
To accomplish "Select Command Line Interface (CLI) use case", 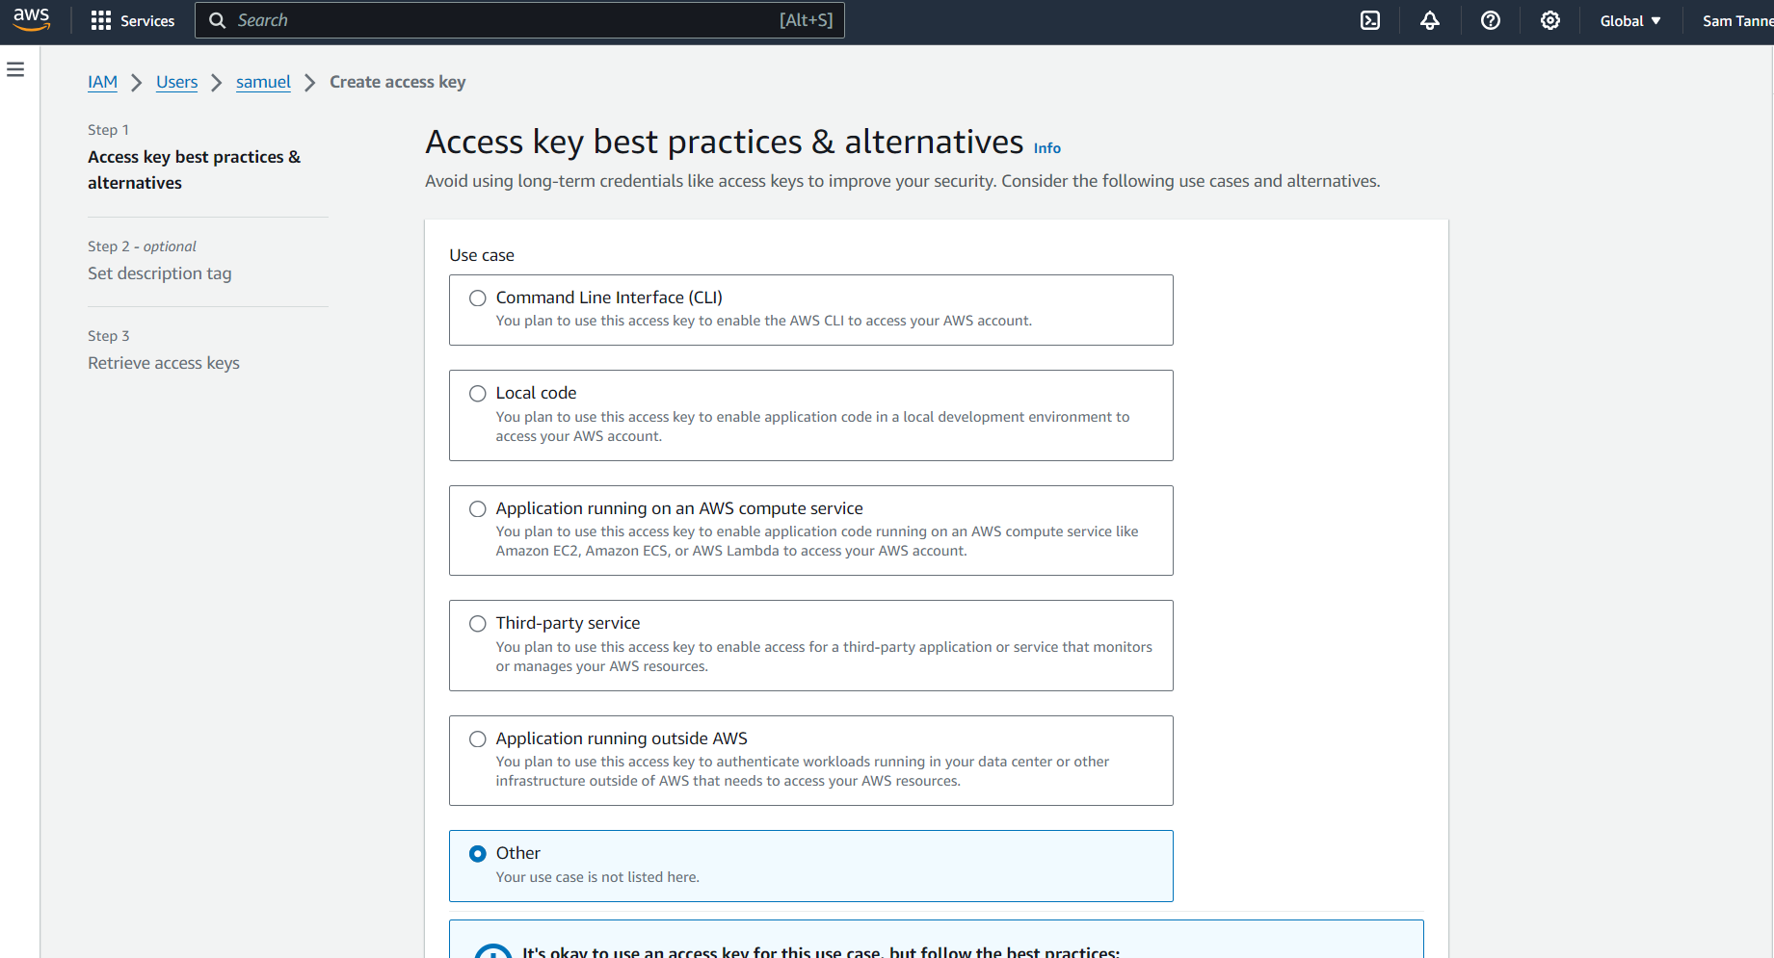I will (478, 298).
